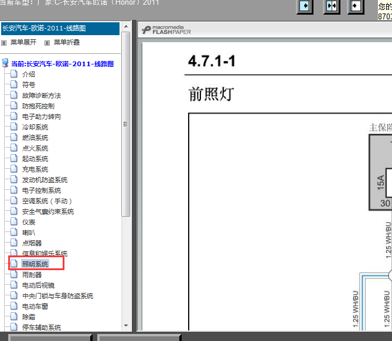Click the Macromedia FlashPaper logo
This screenshot has width=392, height=341.
pos(166,30)
